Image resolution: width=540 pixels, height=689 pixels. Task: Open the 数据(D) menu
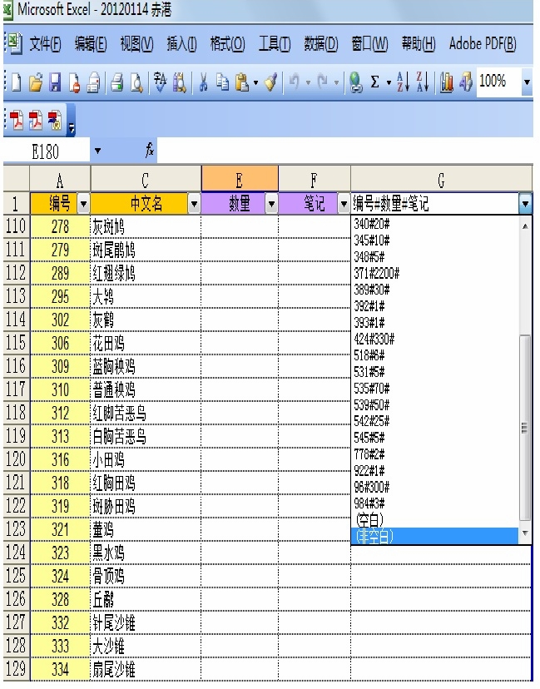click(320, 43)
